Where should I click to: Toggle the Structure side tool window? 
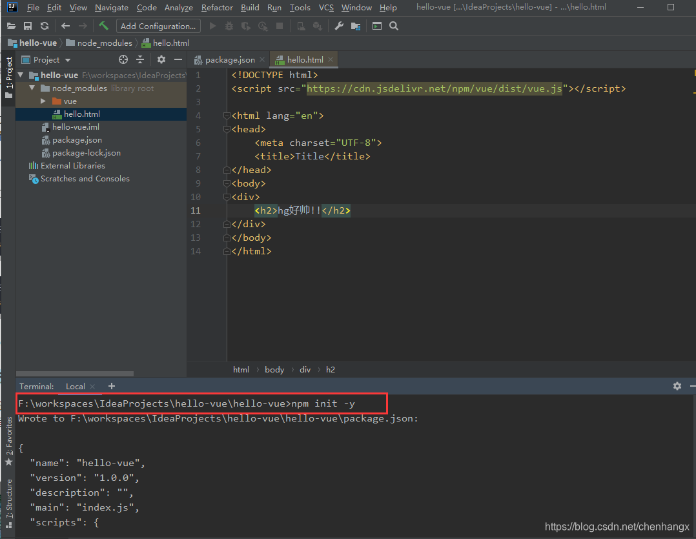[x=8, y=503]
